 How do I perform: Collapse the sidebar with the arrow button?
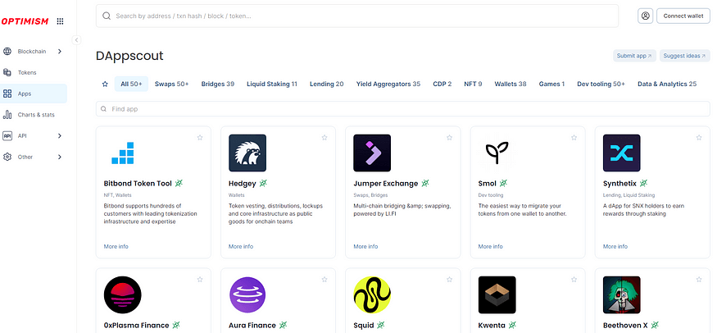point(77,40)
